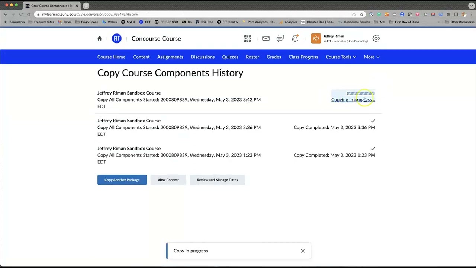Open the update alerts bell icon
Viewport: 476px width, 268px height.
coord(295,38)
